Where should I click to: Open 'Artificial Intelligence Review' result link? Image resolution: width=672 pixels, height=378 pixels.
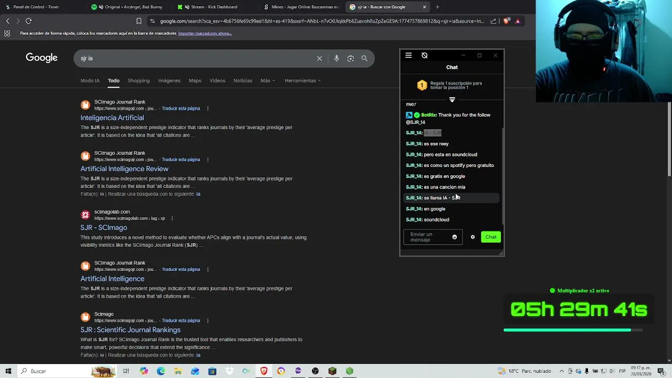click(124, 169)
